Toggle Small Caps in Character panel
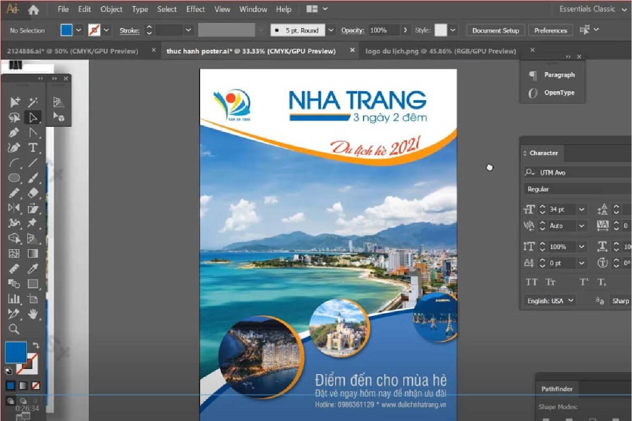This screenshot has width=632, height=421. click(x=550, y=283)
